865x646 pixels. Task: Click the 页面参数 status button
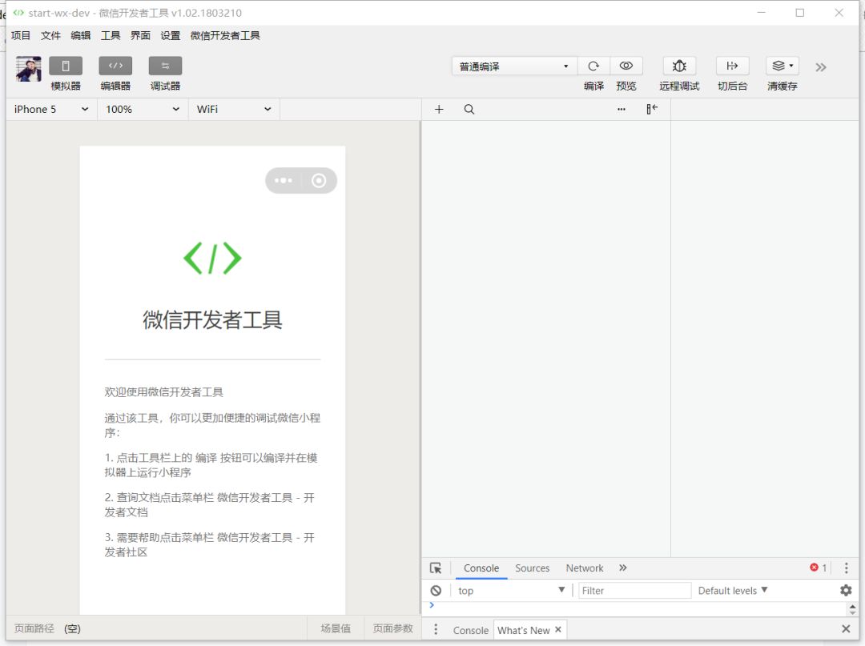click(392, 628)
